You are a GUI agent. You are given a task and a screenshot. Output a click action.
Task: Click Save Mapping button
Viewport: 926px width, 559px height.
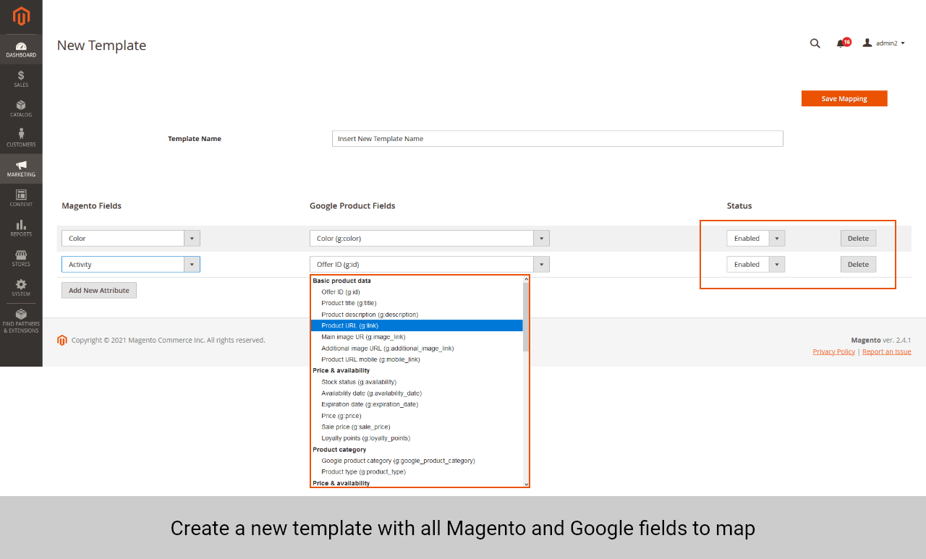844,98
